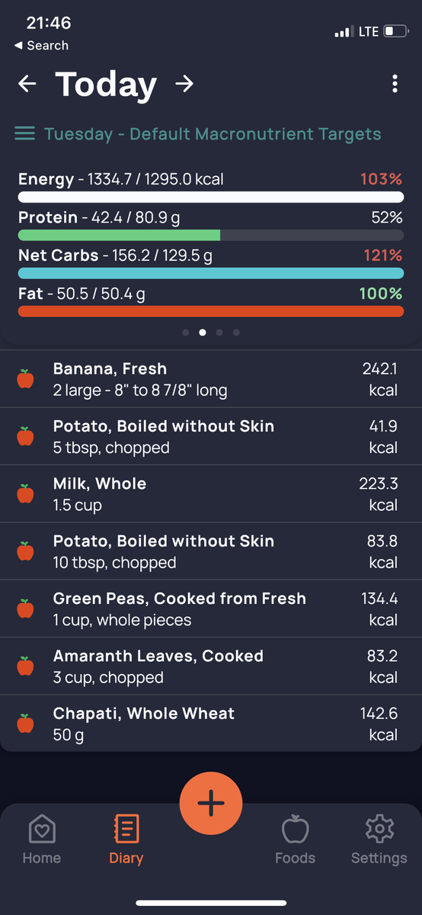Screen dimensions: 422x915
Task: Tap the Tuesday - Default Macronutrient Targets link
Action: (x=213, y=134)
